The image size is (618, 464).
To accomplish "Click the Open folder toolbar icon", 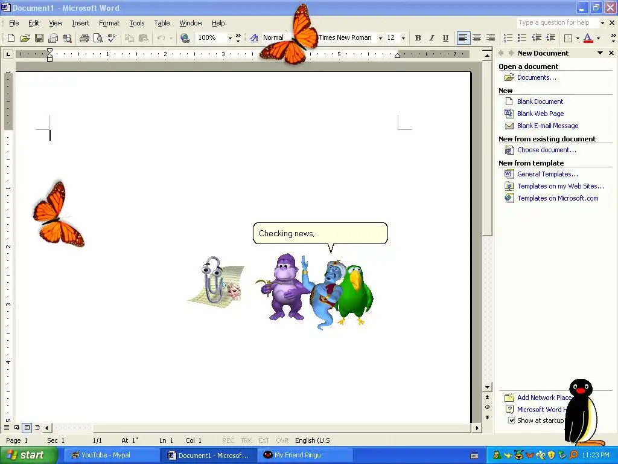I will click(x=25, y=38).
